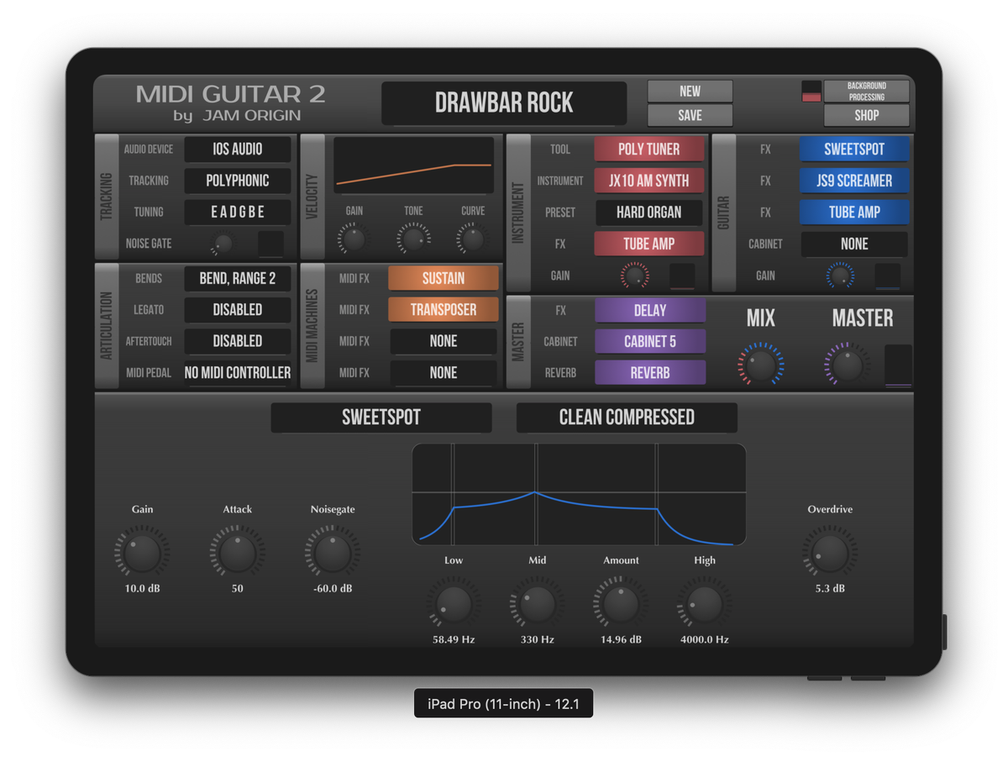Select the Master DELAY FX
Image resolution: width=1008 pixels, height=762 pixels.
click(x=649, y=311)
